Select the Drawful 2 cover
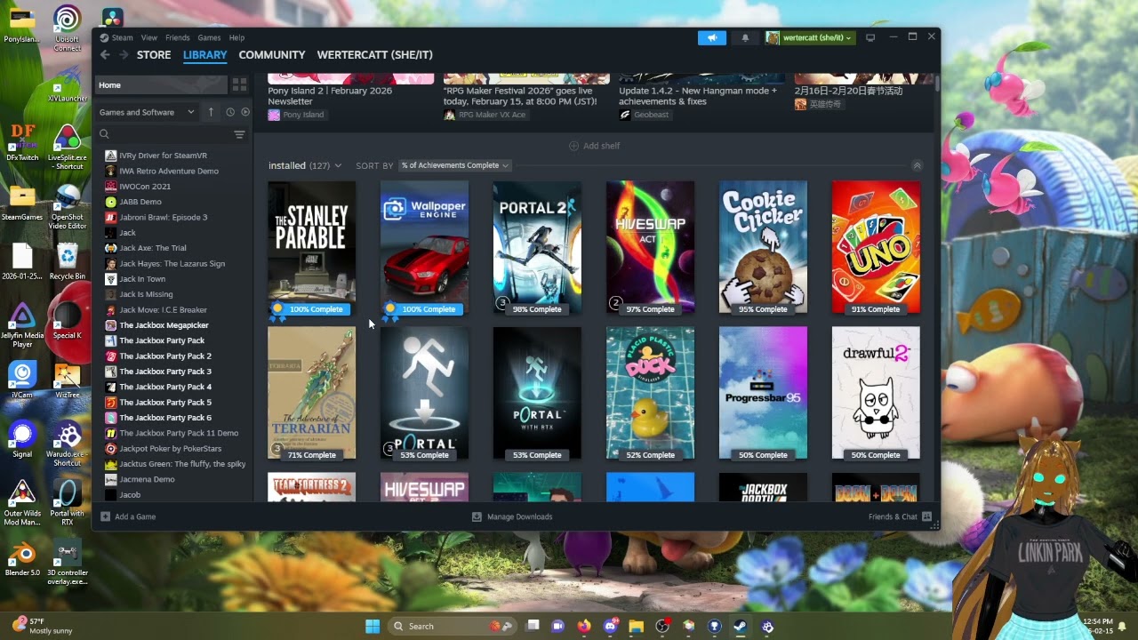 pyautogui.click(x=876, y=394)
